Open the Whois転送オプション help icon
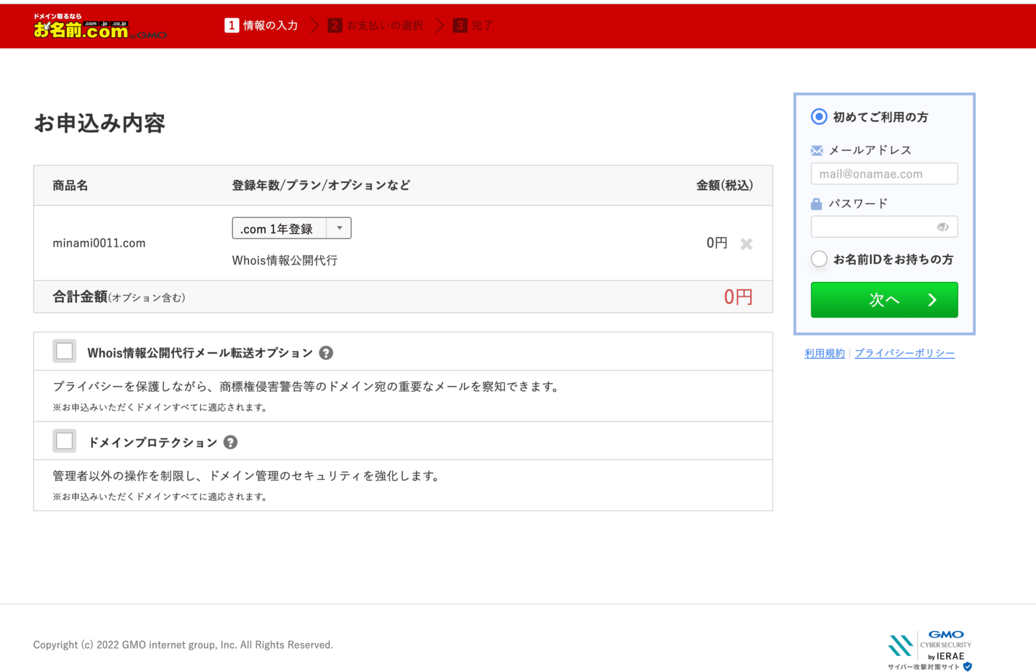Viewport: 1036px width, 672px height. point(326,352)
